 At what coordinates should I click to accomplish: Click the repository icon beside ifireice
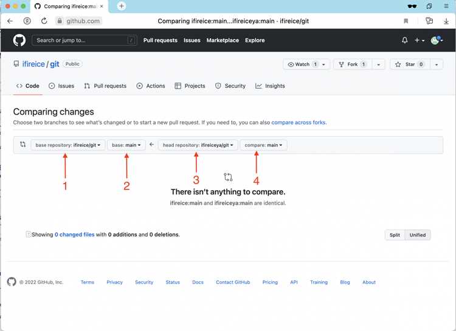pos(16,64)
